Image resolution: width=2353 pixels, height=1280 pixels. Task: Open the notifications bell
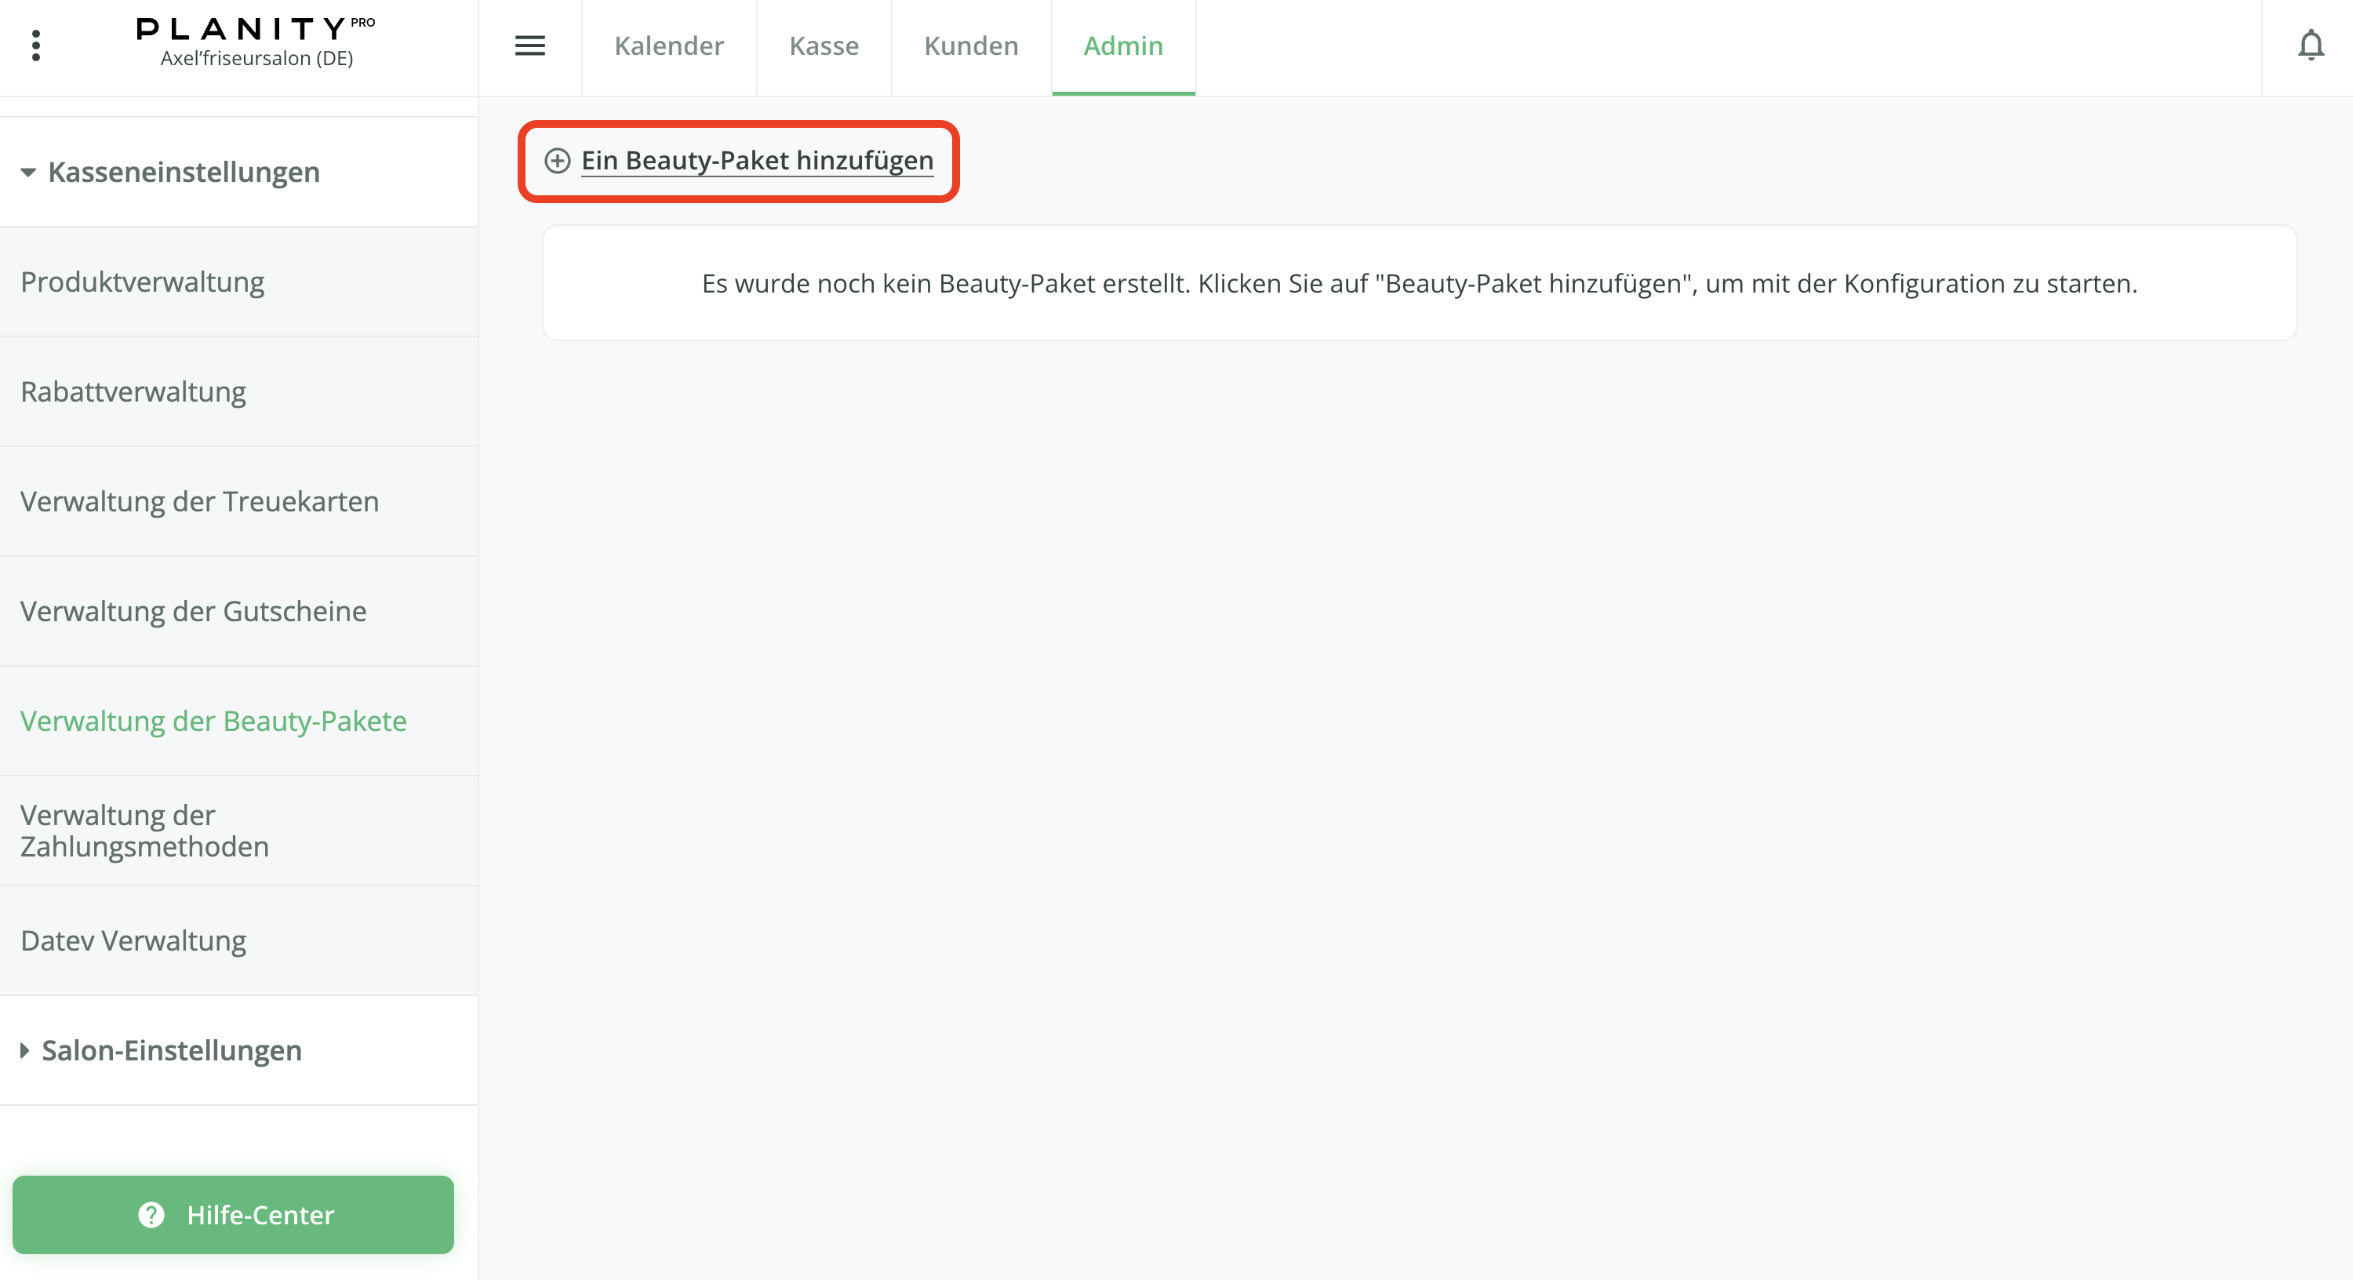[2310, 45]
